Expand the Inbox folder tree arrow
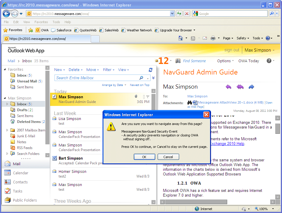The image size is (282, 213). tap(7, 104)
